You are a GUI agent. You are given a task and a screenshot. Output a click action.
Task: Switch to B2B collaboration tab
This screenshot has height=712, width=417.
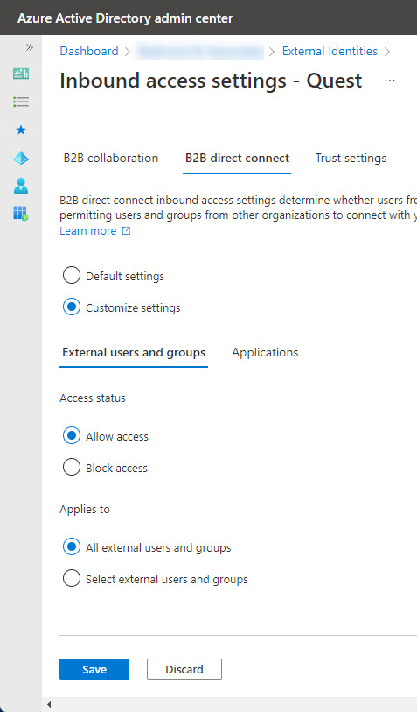coord(111,158)
